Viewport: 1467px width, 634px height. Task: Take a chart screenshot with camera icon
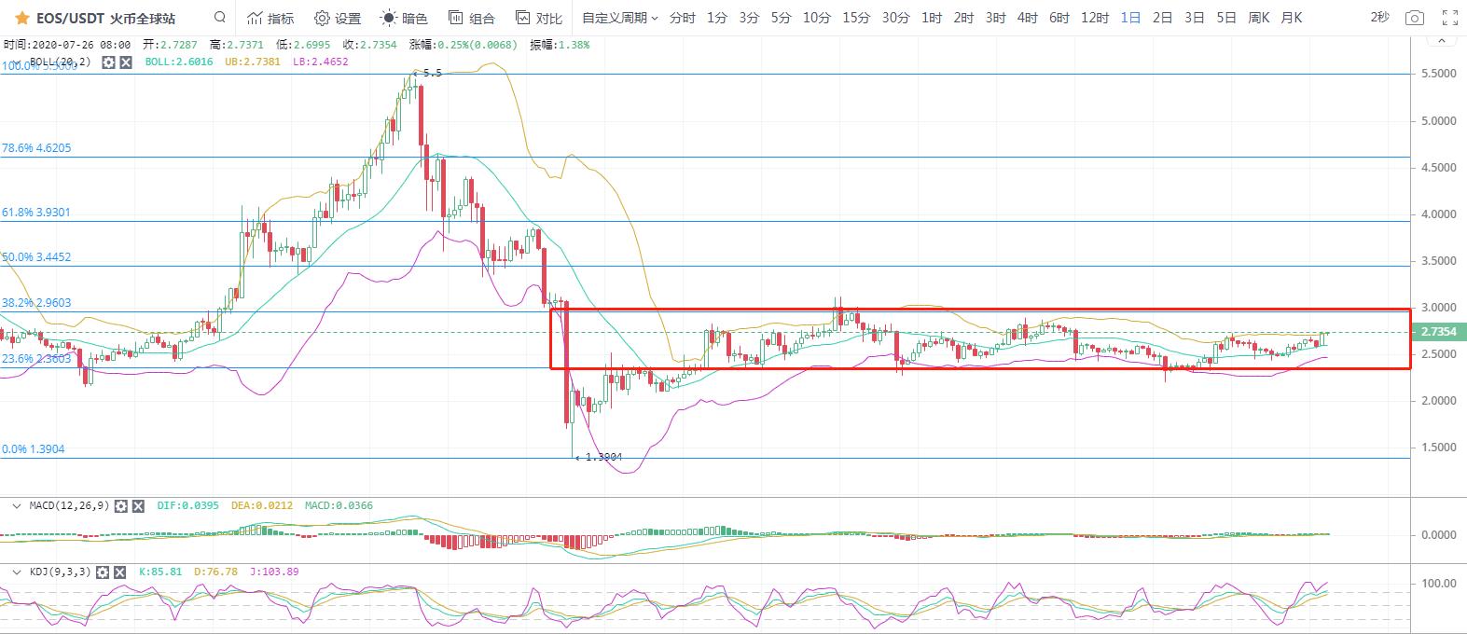point(1415,18)
